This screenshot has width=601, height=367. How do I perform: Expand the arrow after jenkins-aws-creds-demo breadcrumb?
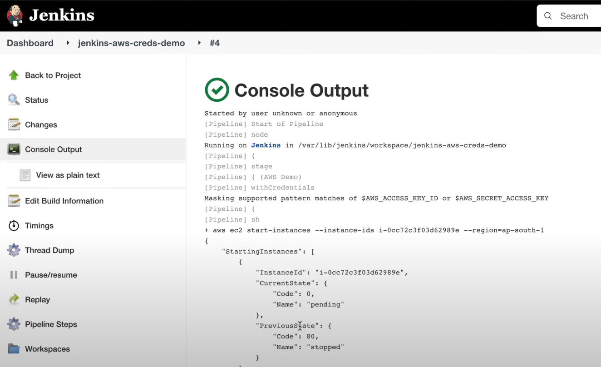[199, 43]
